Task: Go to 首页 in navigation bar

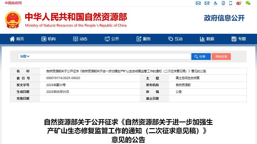Action: coord(17,39)
